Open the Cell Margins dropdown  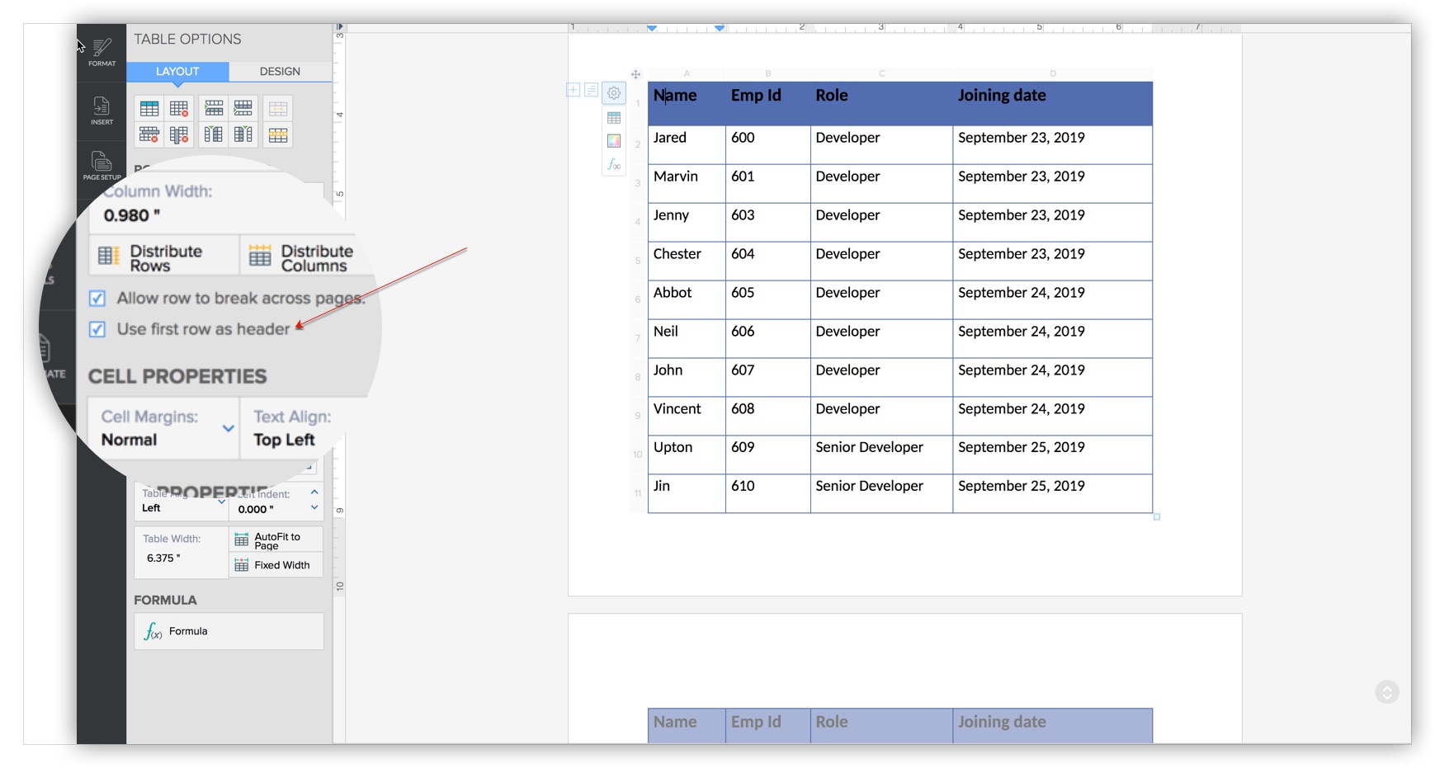[x=228, y=428]
